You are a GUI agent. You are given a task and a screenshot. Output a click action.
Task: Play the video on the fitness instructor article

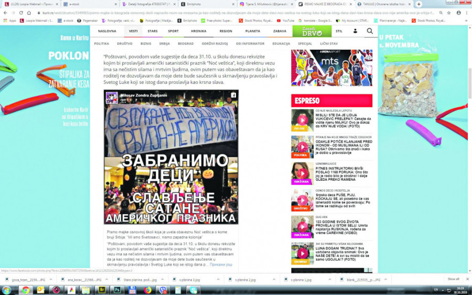point(302,173)
